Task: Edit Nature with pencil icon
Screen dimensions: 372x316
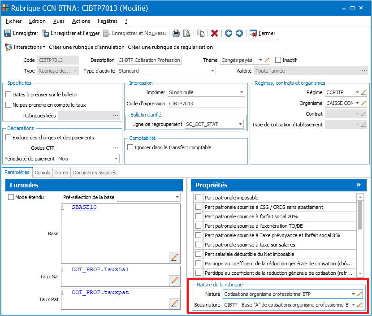Action: tap(359, 294)
